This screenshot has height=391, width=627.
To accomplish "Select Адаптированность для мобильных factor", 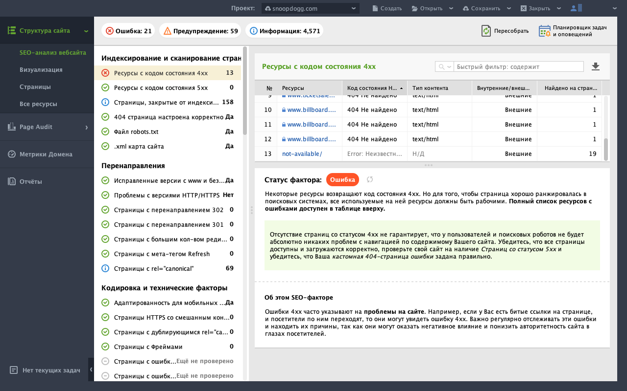I will pos(168,303).
